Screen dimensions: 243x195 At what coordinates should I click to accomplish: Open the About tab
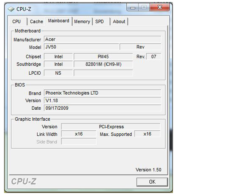point(119,22)
